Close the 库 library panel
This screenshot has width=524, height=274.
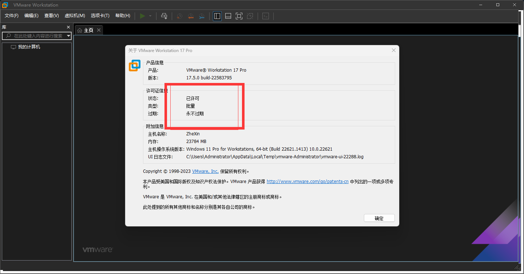click(68, 27)
